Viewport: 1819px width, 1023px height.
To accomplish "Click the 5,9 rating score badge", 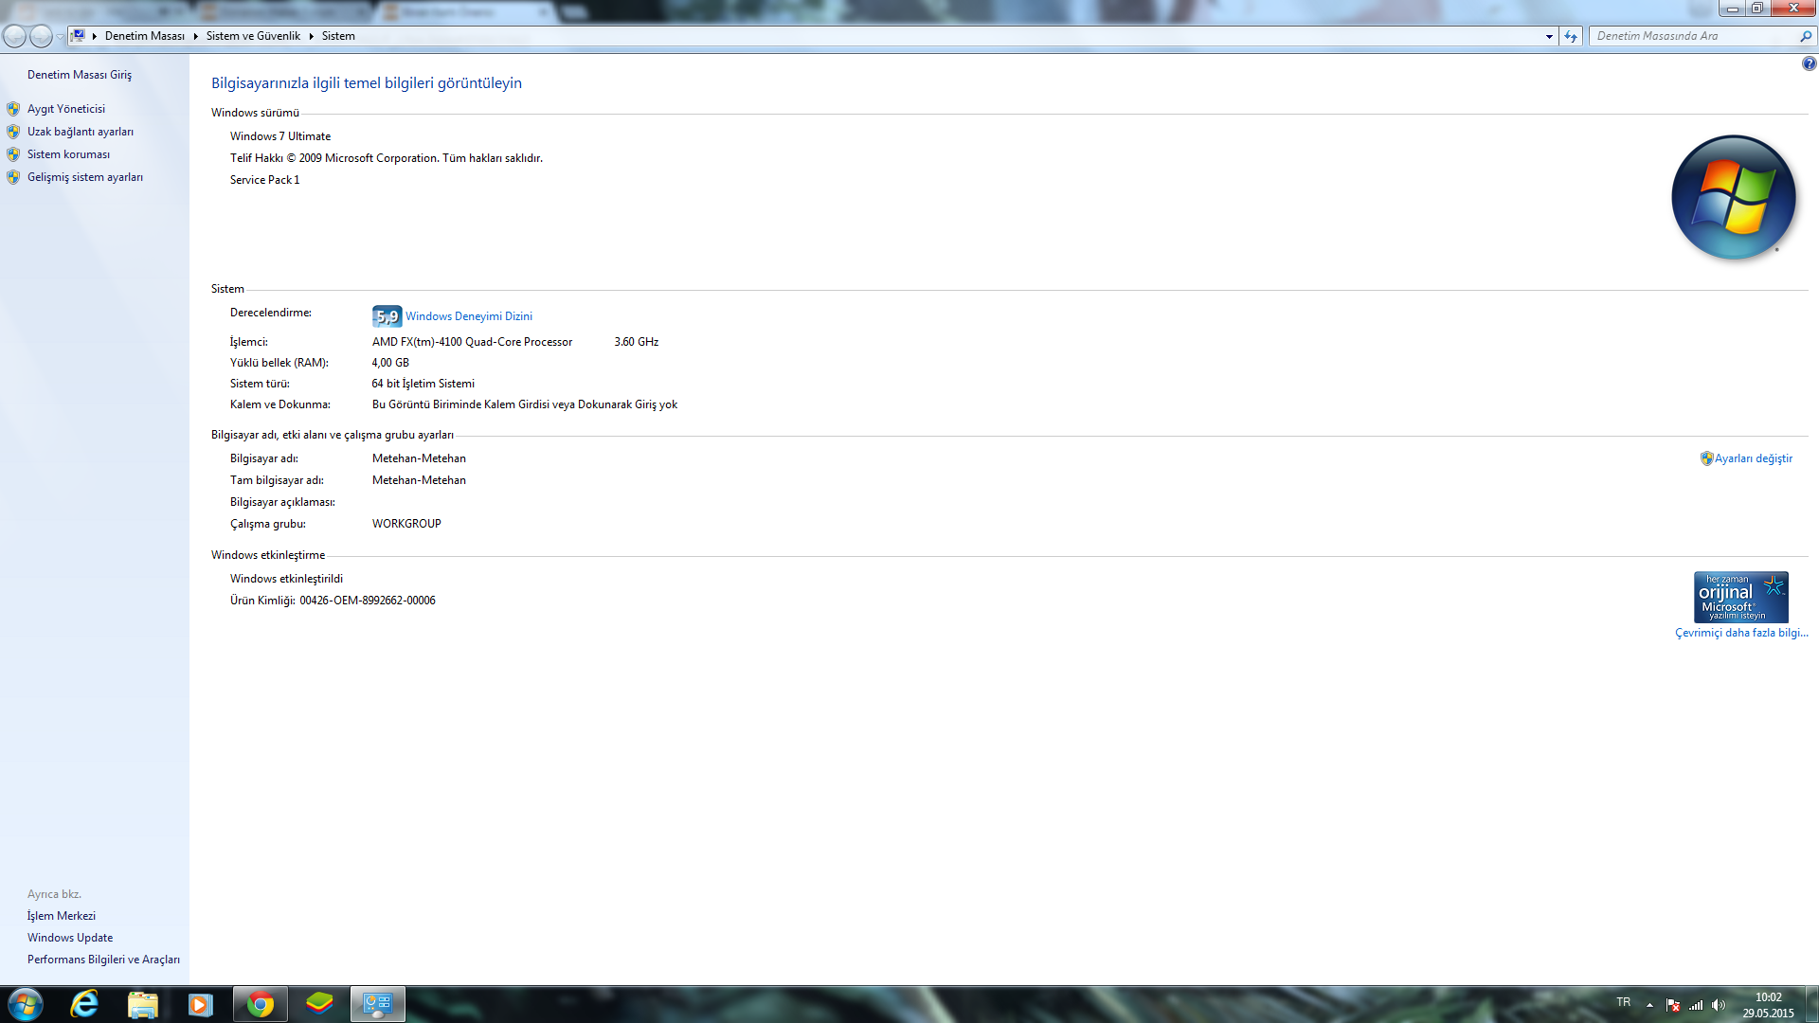I will (387, 316).
